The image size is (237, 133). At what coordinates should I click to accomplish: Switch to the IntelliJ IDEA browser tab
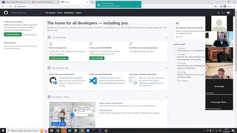(16, 2)
